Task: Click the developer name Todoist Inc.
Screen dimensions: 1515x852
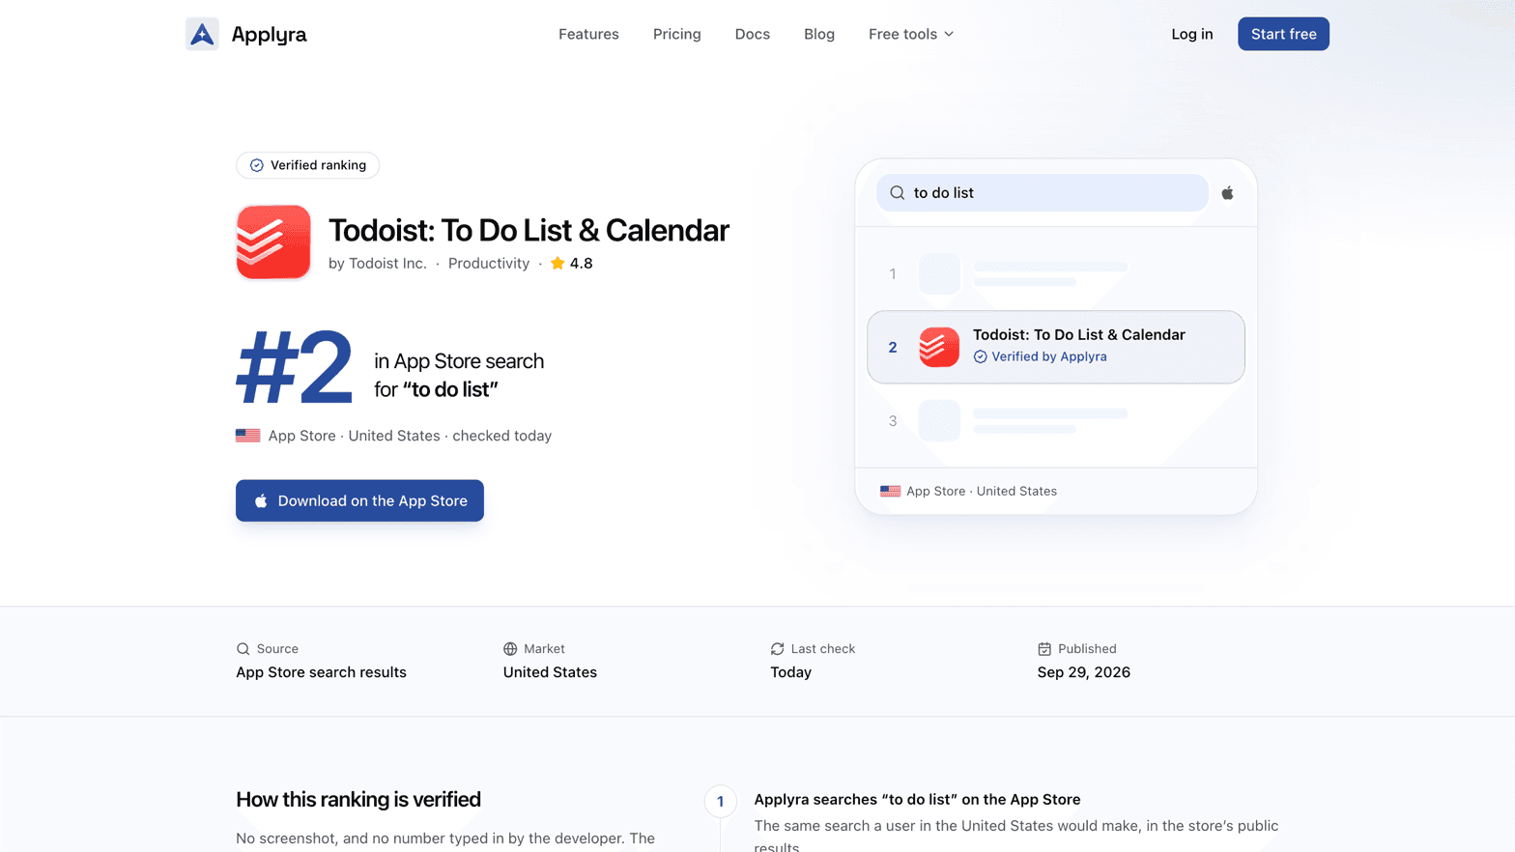Action: pyautogui.click(x=387, y=263)
